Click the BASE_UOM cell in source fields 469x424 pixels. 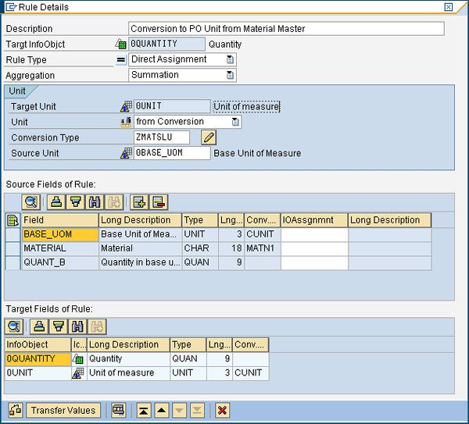tap(60, 234)
